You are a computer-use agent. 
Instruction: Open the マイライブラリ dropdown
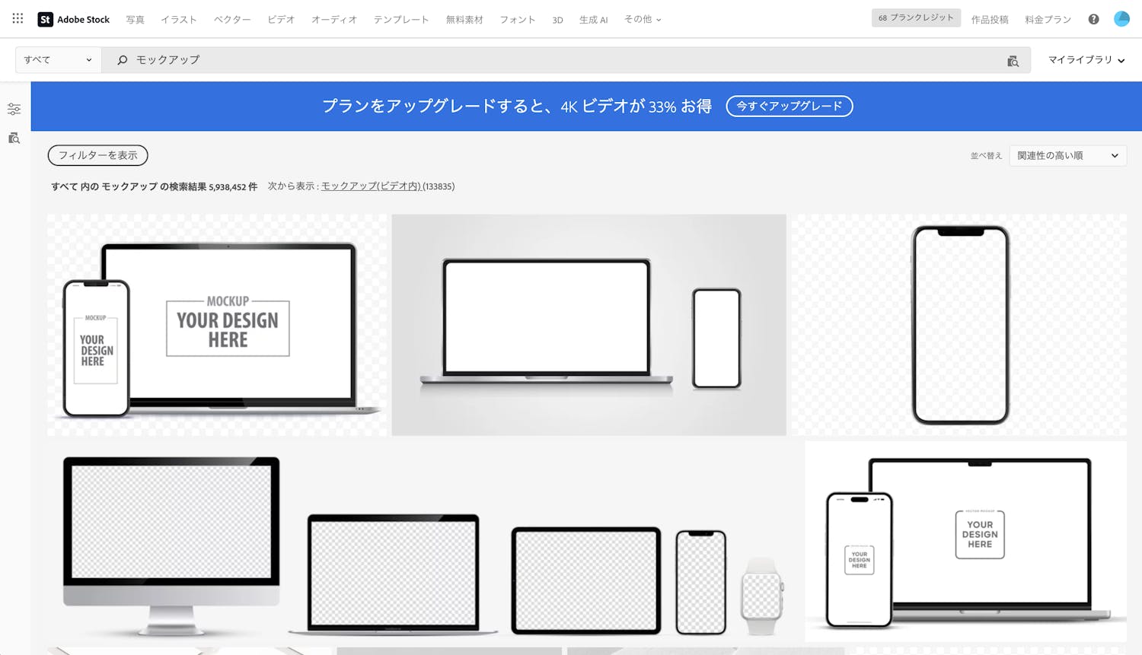[x=1086, y=60]
